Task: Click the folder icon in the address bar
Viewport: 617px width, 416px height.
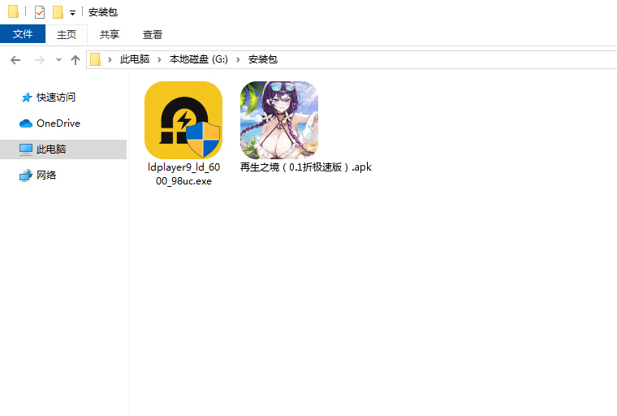Action: pos(96,59)
